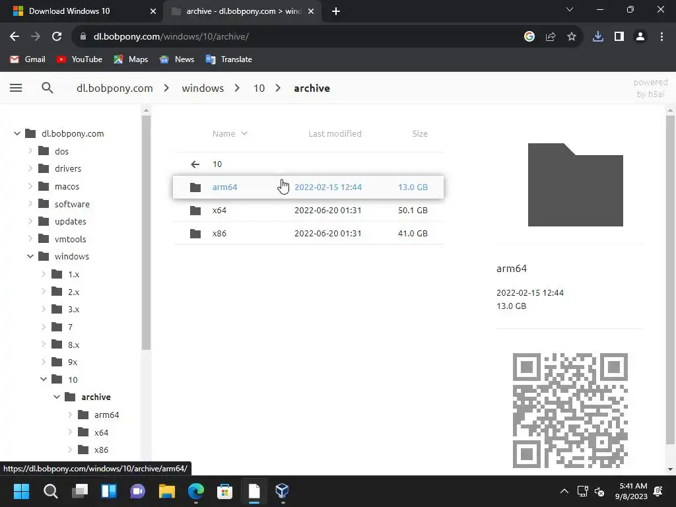Open the tab search chevron
Viewport: 676px width, 507px height.
pos(570,9)
